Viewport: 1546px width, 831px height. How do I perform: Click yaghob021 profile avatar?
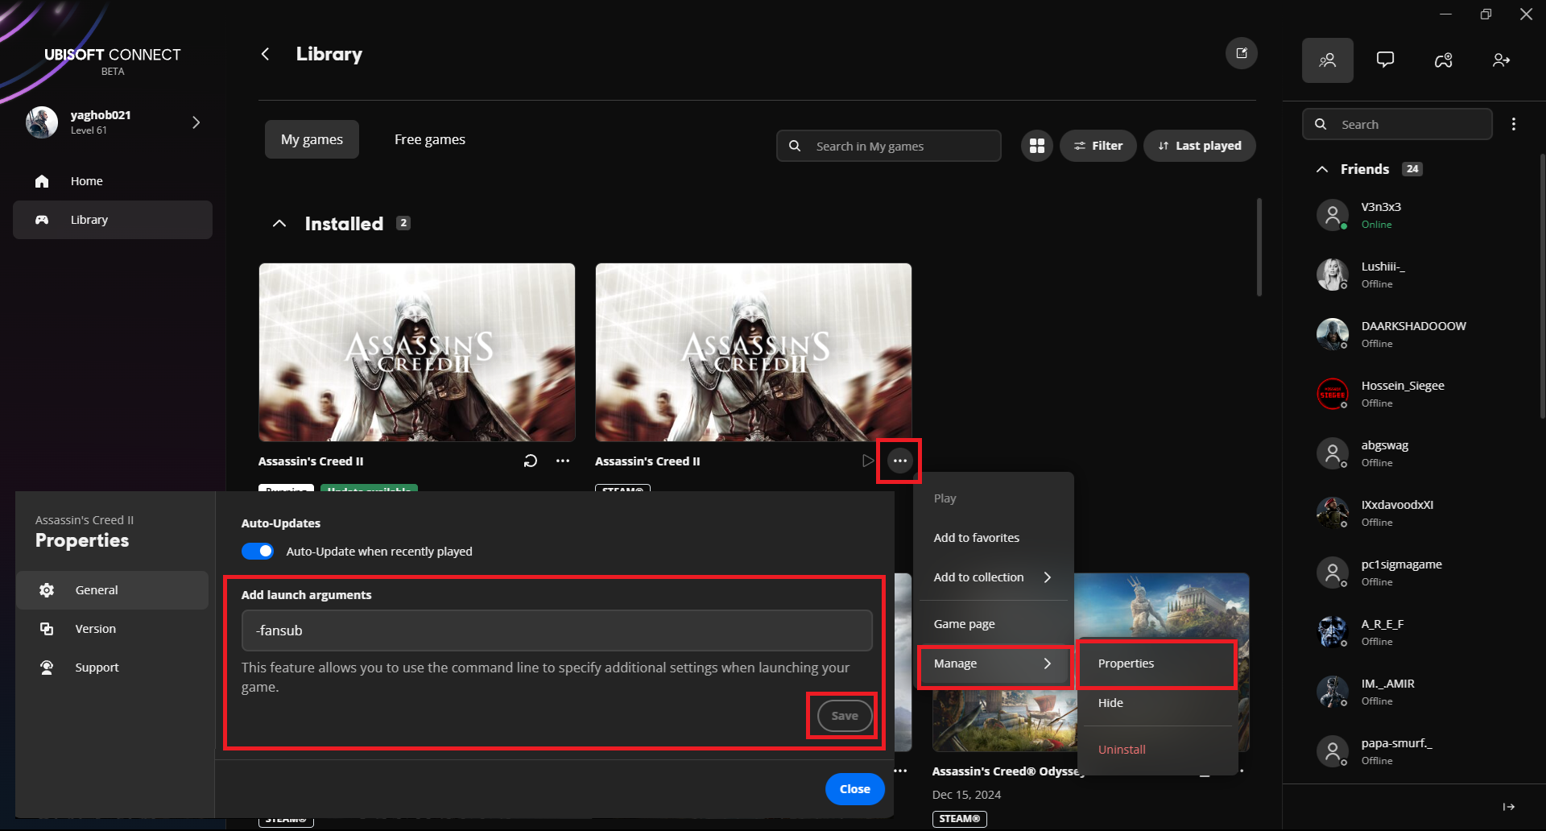(x=42, y=122)
